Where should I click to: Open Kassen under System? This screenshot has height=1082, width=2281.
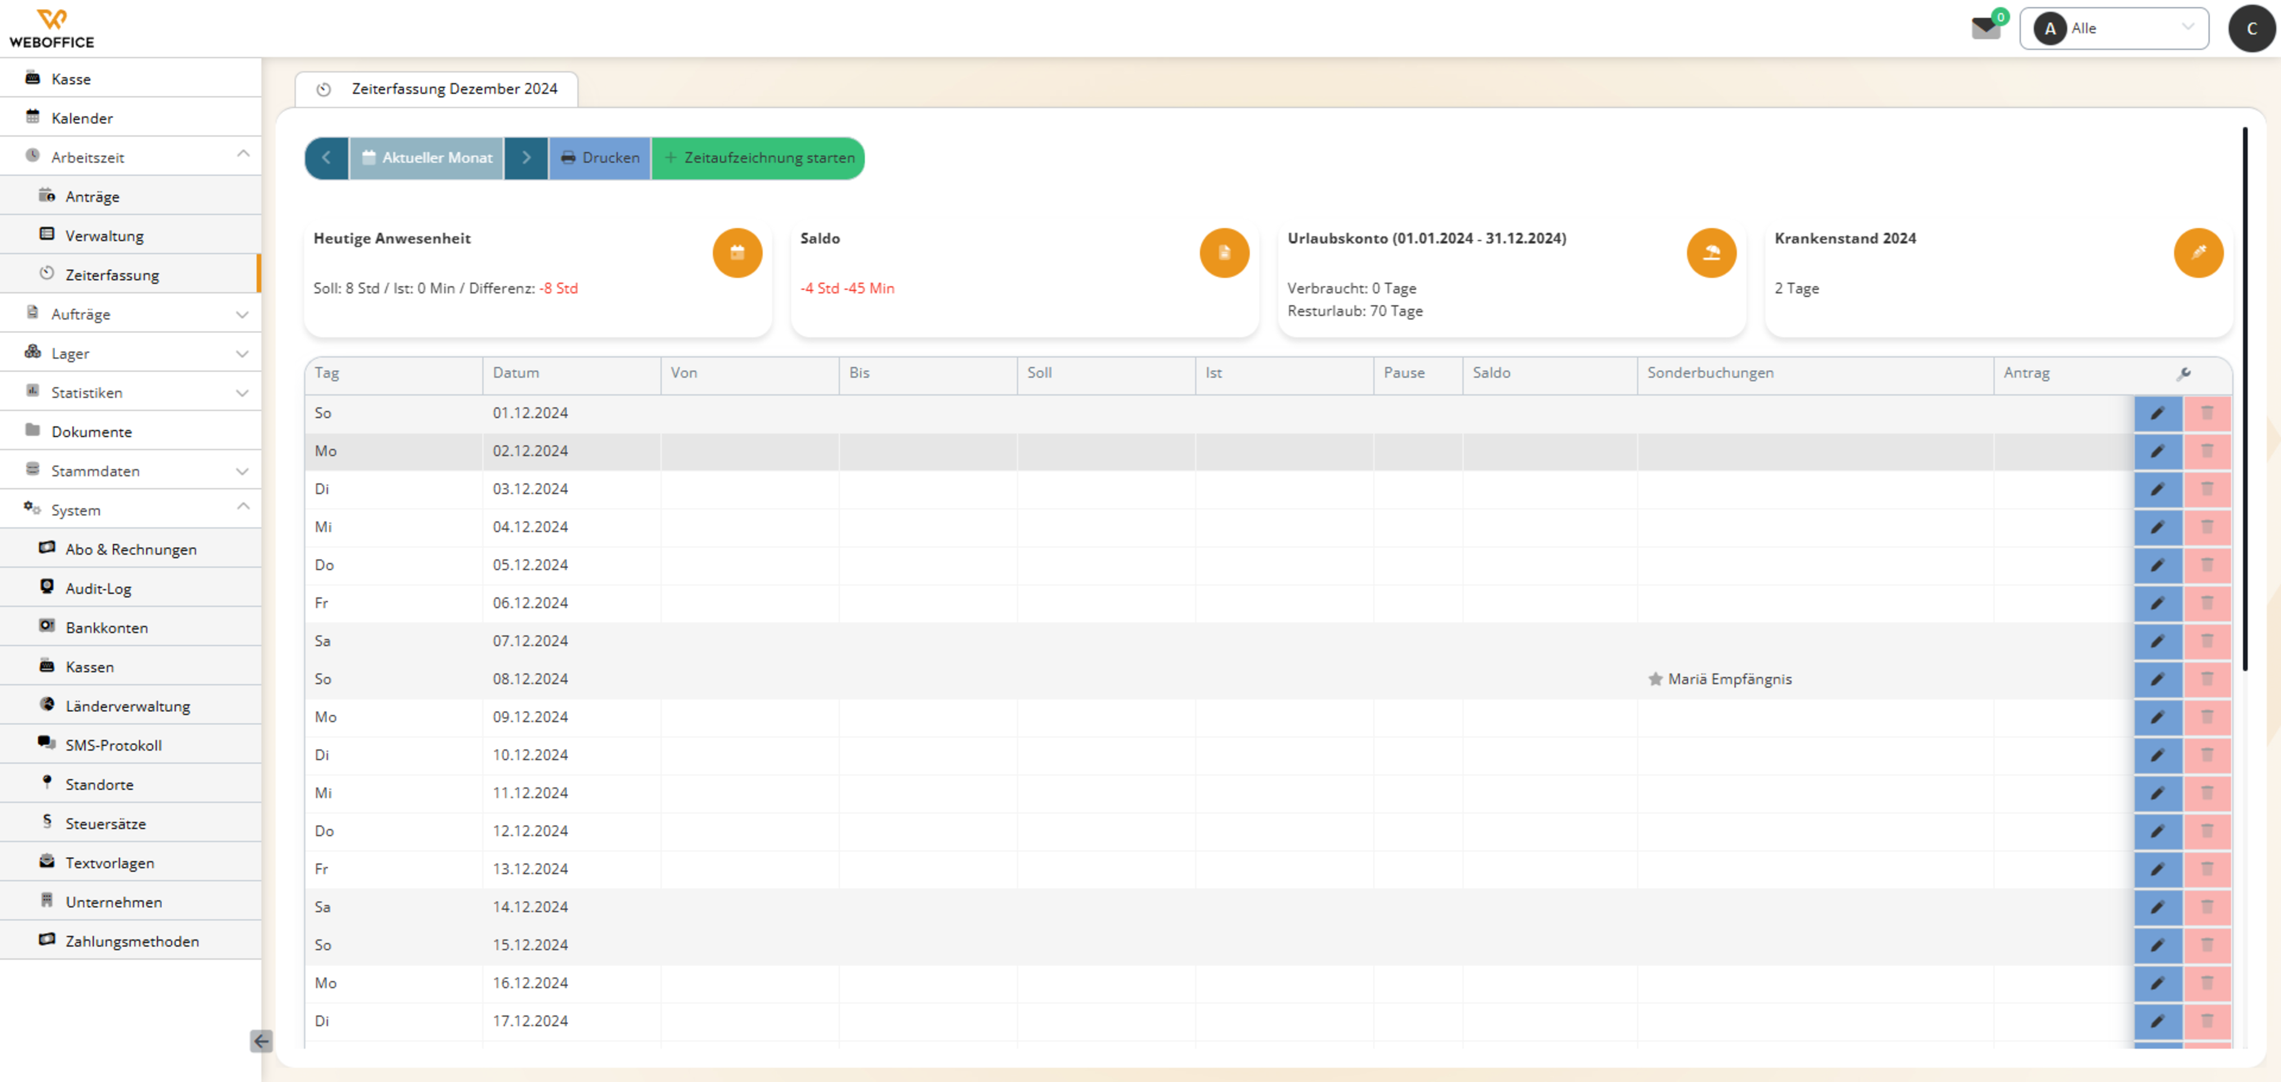tap(131, 667)
